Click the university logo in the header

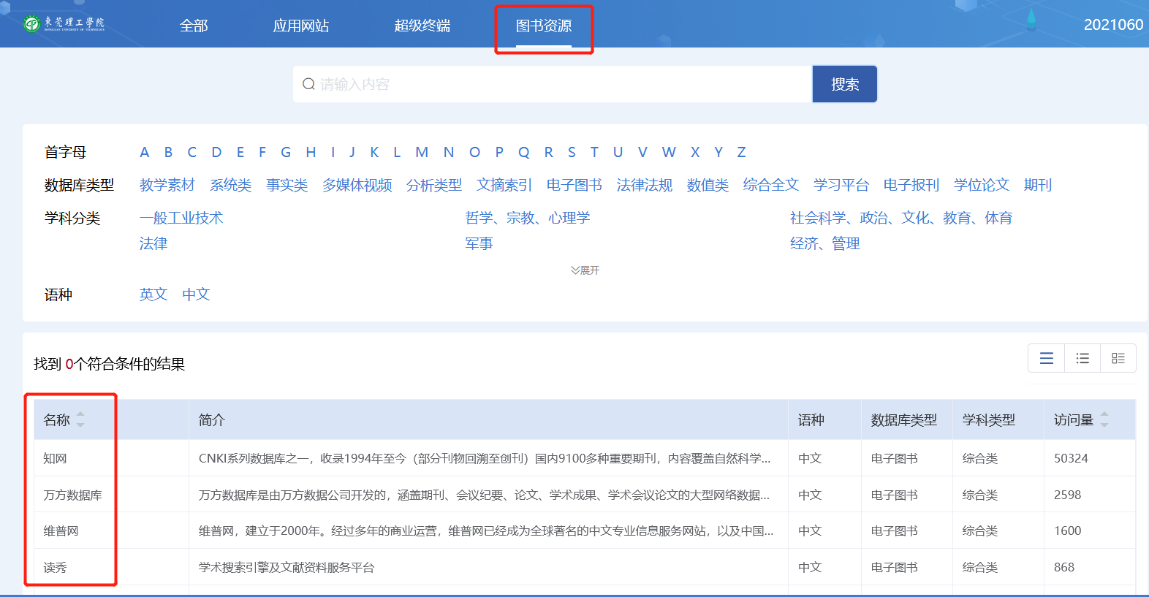[64, 24]
